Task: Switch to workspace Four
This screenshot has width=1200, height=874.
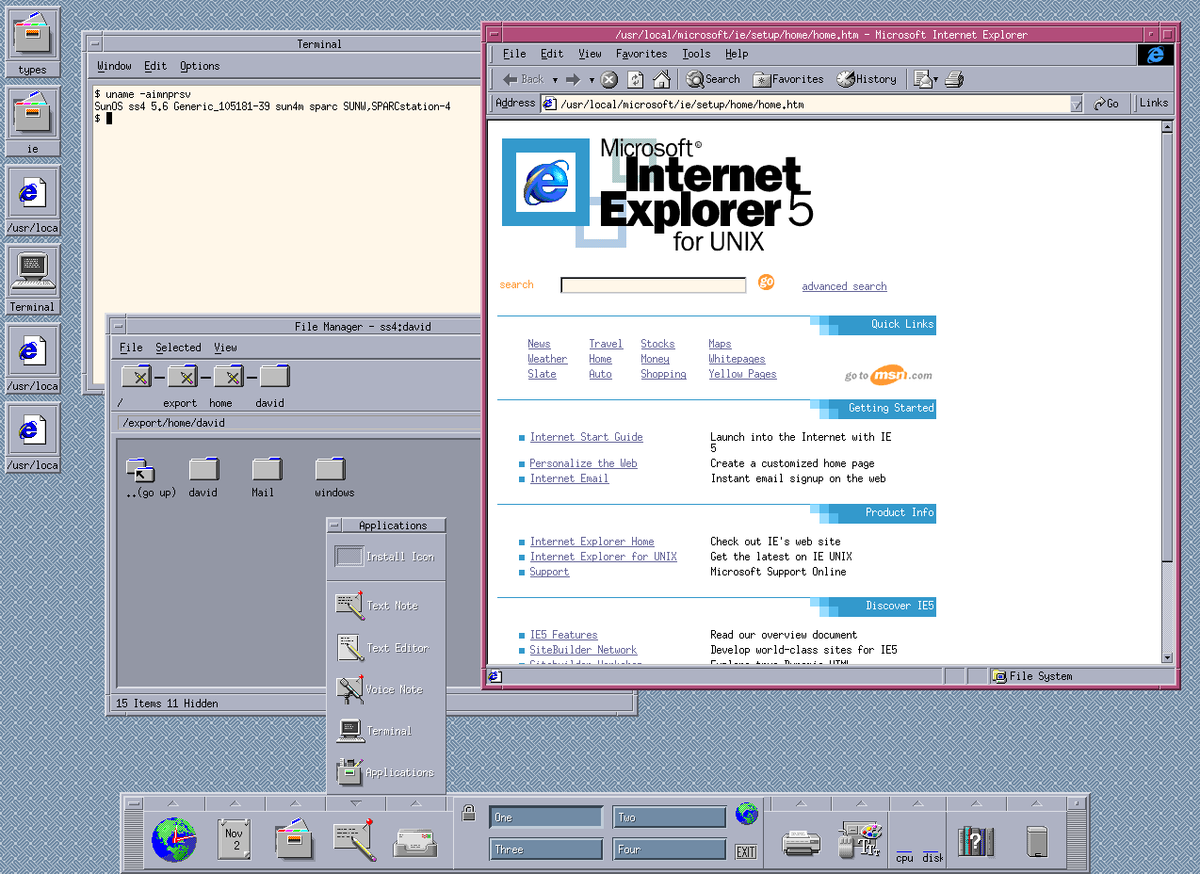Action: [x=669, y=850]
